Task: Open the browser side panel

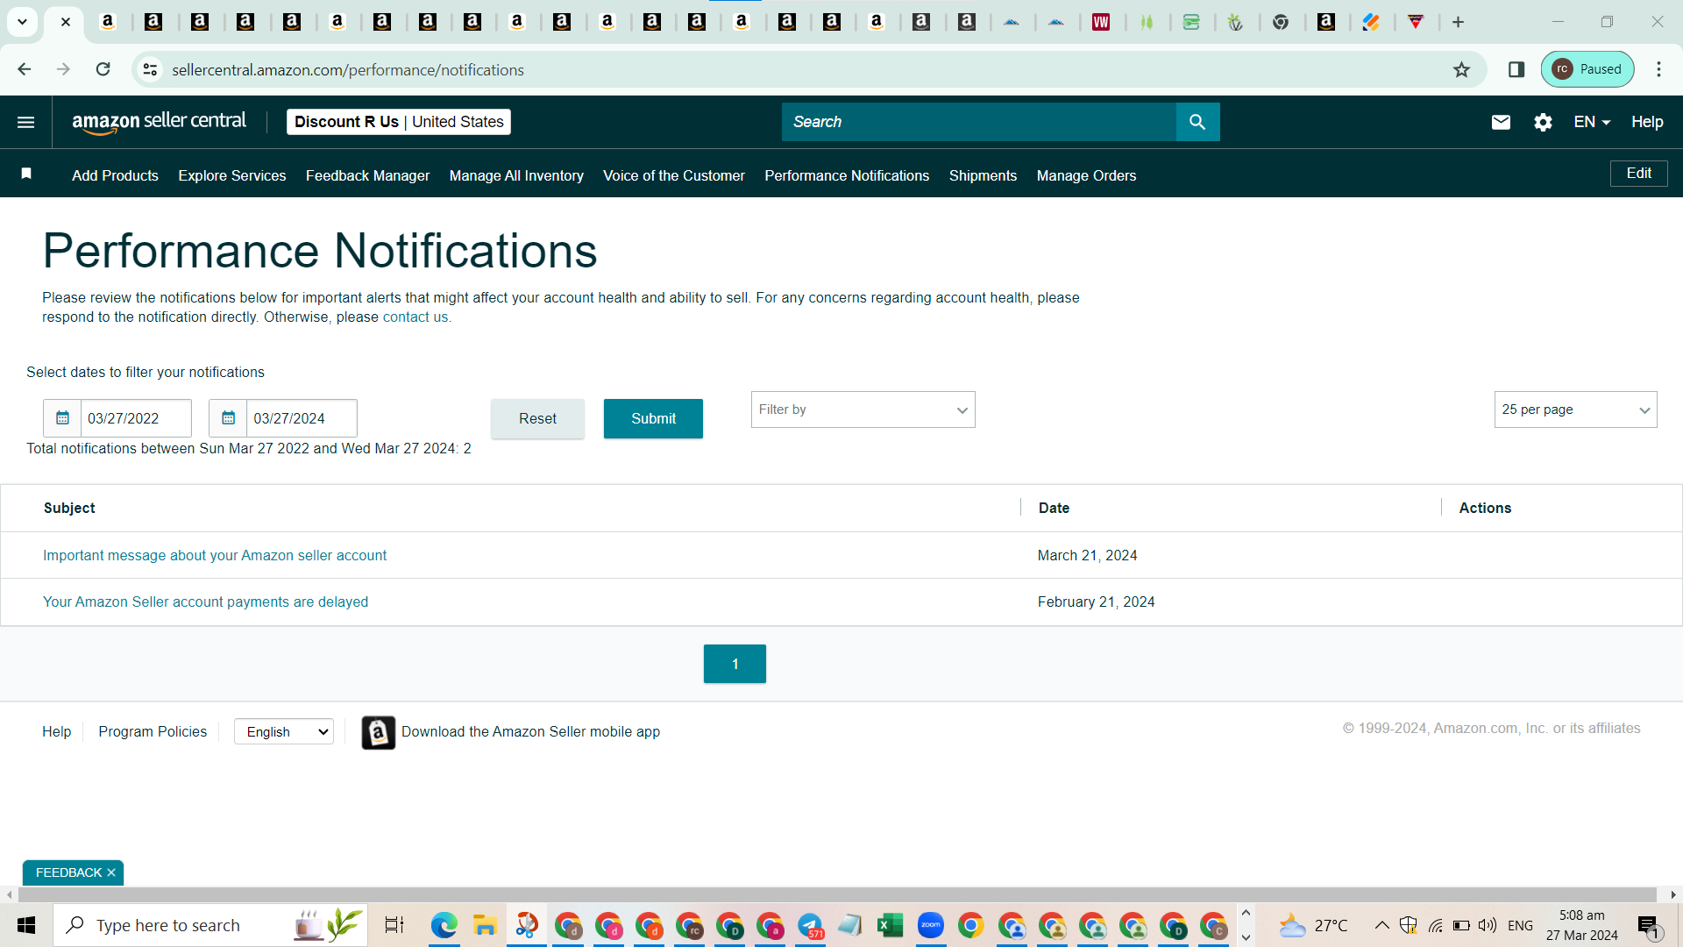Action: coord(1516,69)
